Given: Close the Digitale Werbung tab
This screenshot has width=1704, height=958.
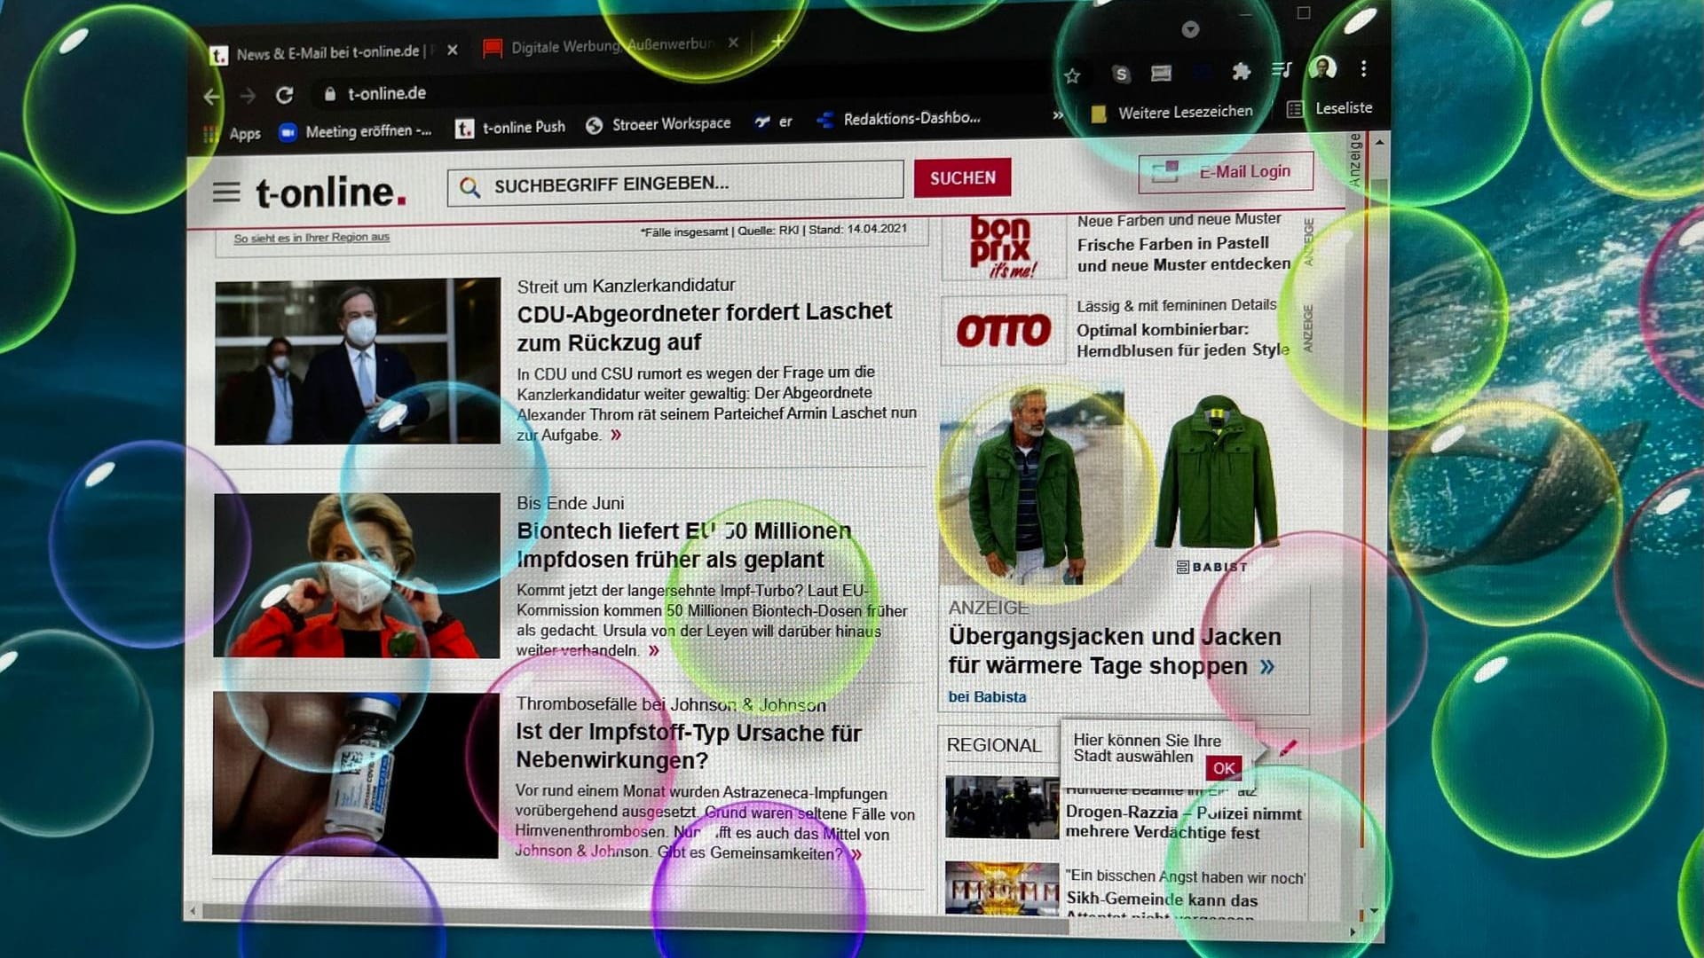Looking at the screenshot, I should coord(733,43).
